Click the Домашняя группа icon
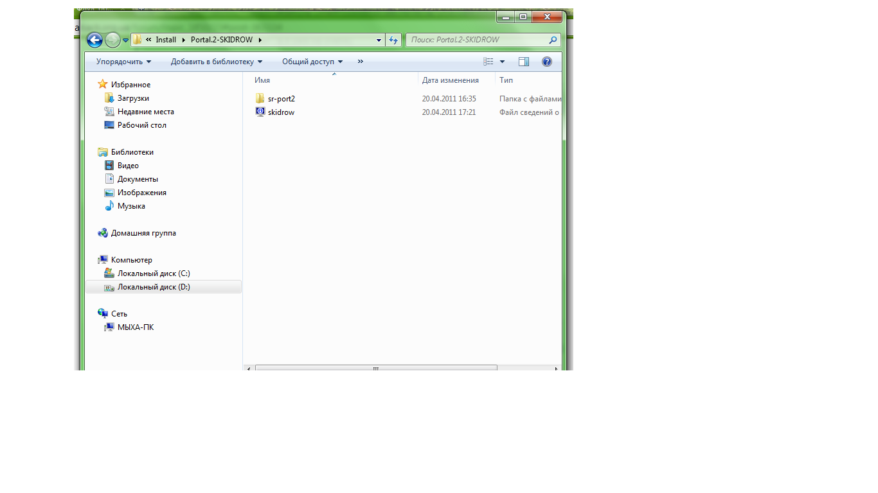Image resolution: width=878 pixels, height=493 pixels. (103, 233)
